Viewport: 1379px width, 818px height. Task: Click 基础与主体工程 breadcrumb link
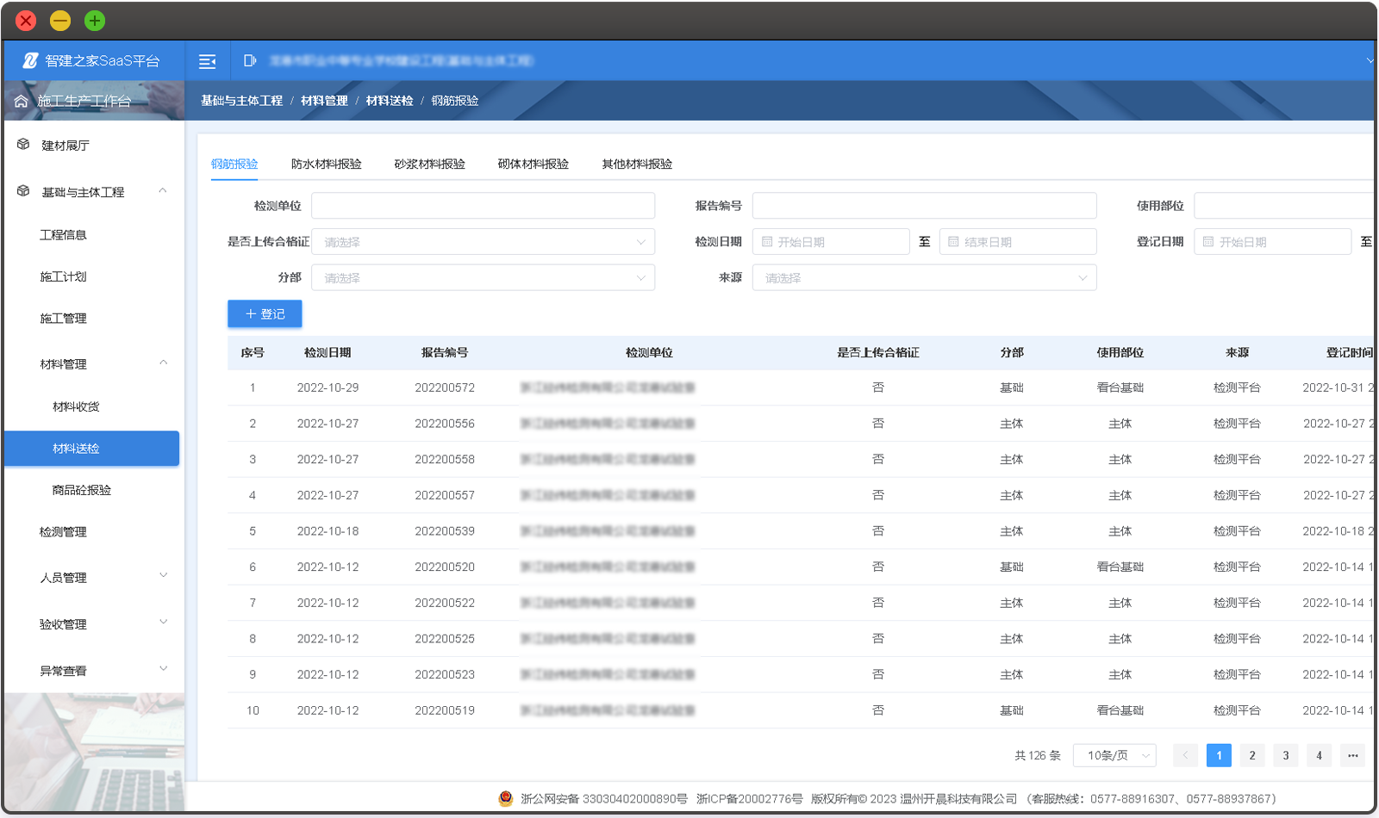click(x=241, y=101)
